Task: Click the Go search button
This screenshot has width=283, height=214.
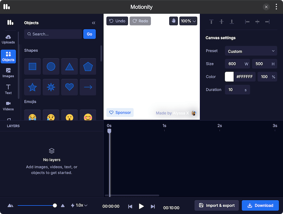Action: point(89,34)
